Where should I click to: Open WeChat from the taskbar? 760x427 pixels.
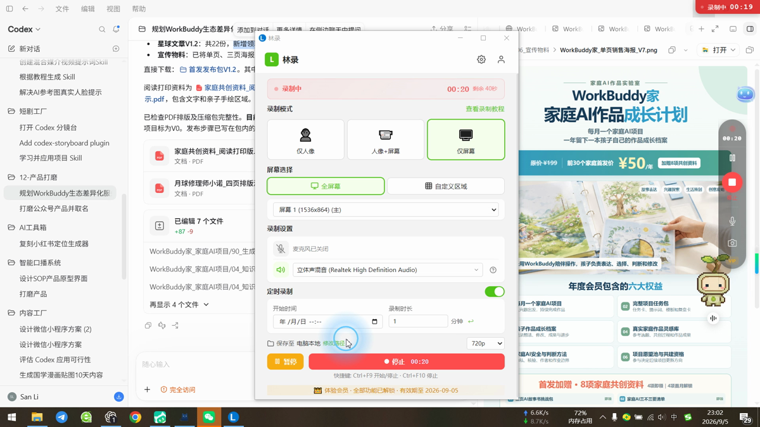click(209, 417)
